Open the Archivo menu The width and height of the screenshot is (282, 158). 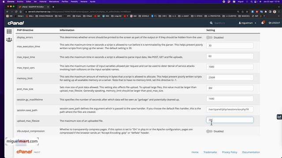click(x=20, y=2)
